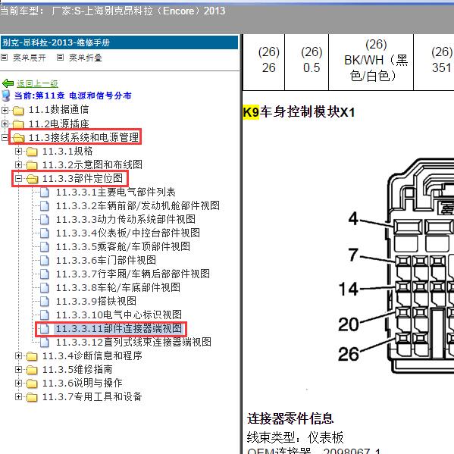Click folder icon of 11.3.7专用工具和设备
This screenshot has height=454, width=454.
(x=32, y=397)
